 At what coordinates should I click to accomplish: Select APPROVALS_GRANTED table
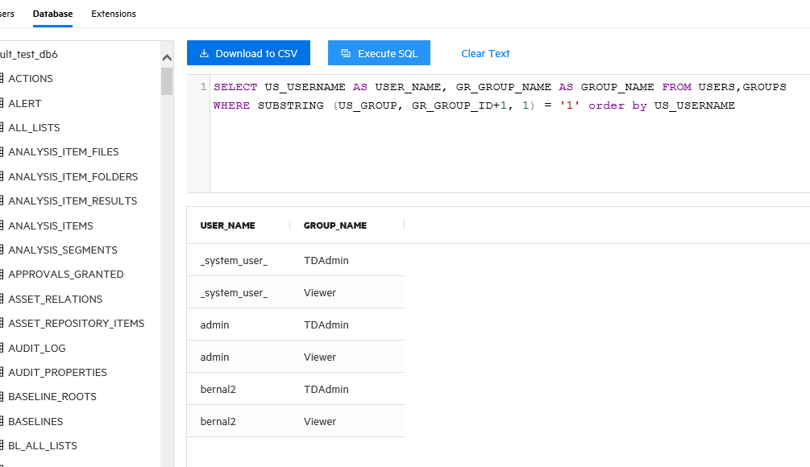(x=65, y=274)
